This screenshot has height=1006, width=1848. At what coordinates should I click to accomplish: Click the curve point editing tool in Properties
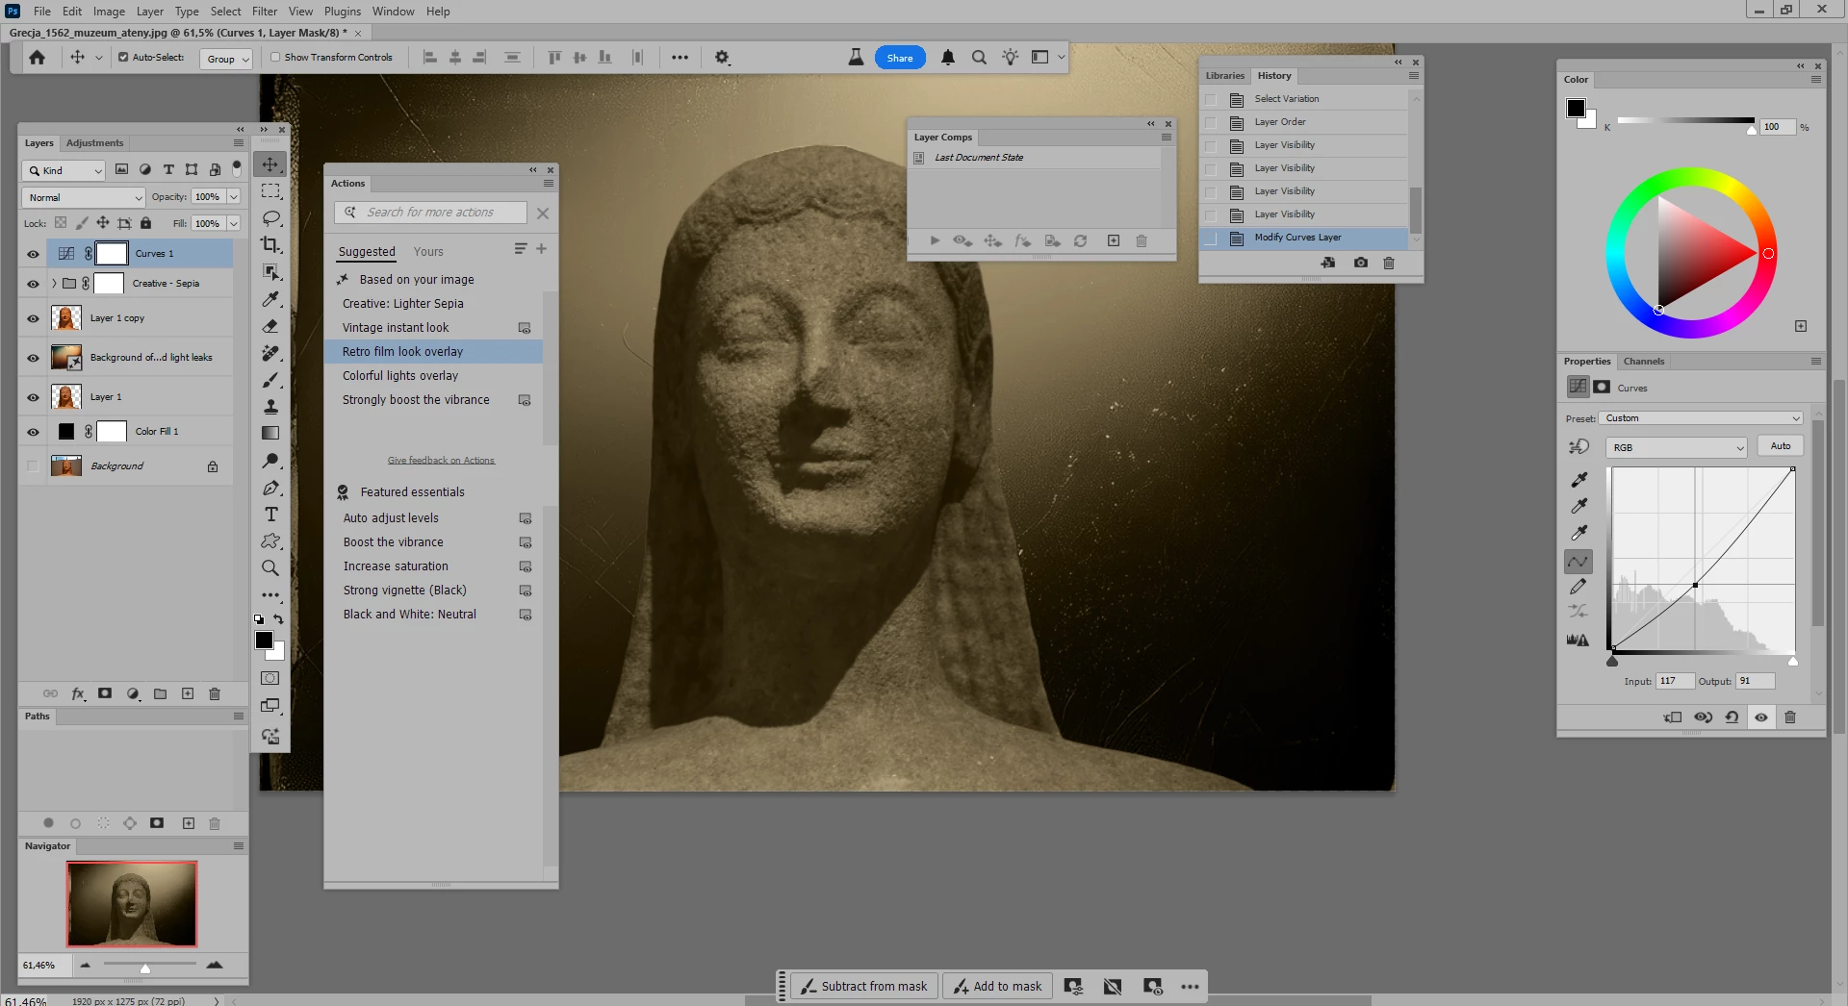(1578, 561)
